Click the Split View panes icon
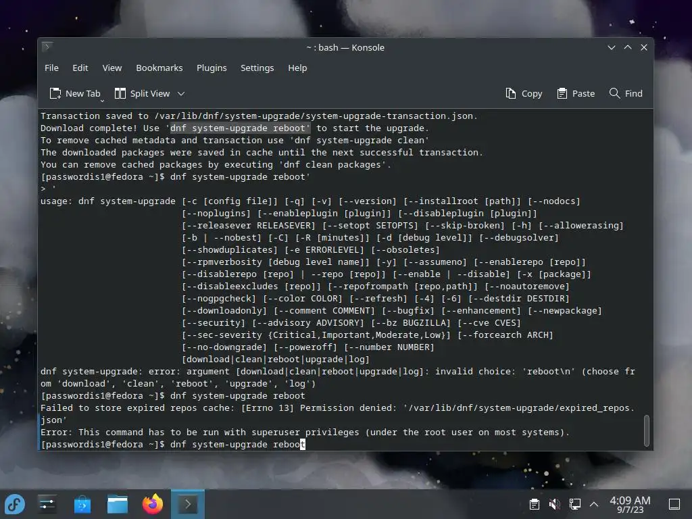 click(x=120, y=93)
